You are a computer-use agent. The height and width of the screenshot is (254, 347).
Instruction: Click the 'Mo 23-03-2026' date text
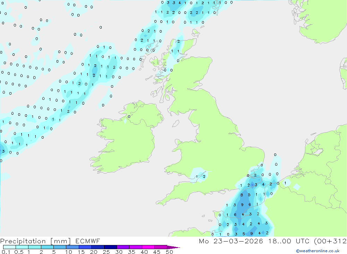[x=231, y=241]
